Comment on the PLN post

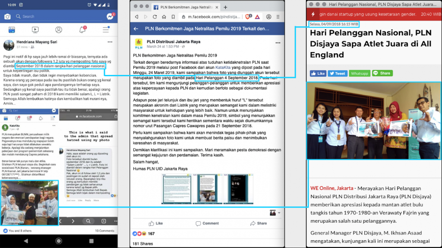pyautogui.click(x=207, y=223)
